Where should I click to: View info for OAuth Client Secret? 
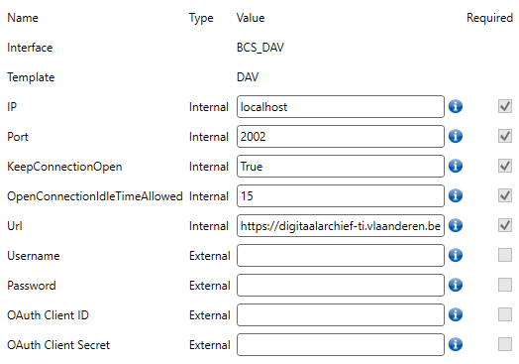pos(456,344)
